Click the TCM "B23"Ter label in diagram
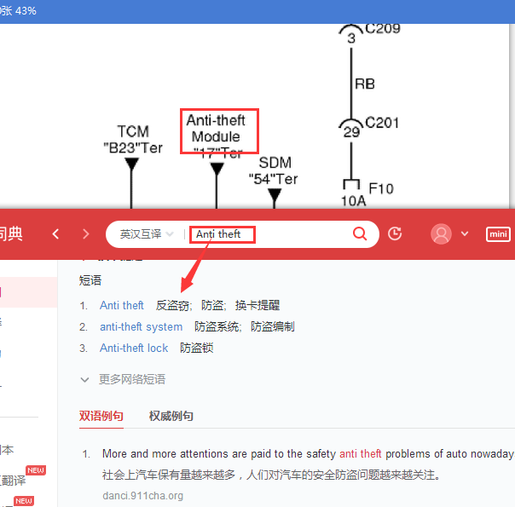515x507 pixels. pyautogui.click(x=133, y=140)
